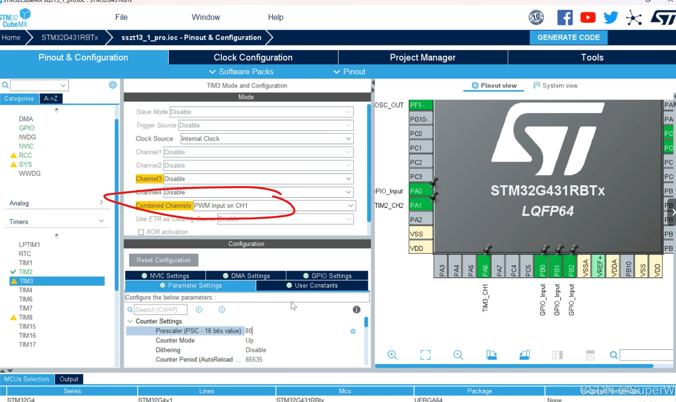Click the settings gear beside search box

[x=113, y=85]
